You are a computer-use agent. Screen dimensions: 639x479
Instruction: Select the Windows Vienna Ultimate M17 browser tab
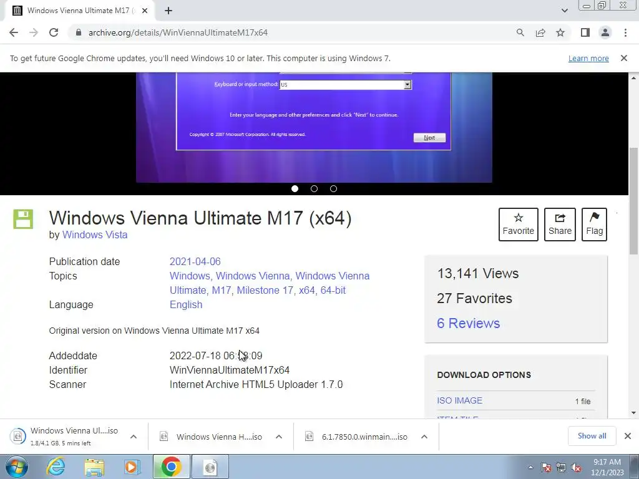pyautogui.click(x=79, y=11)
